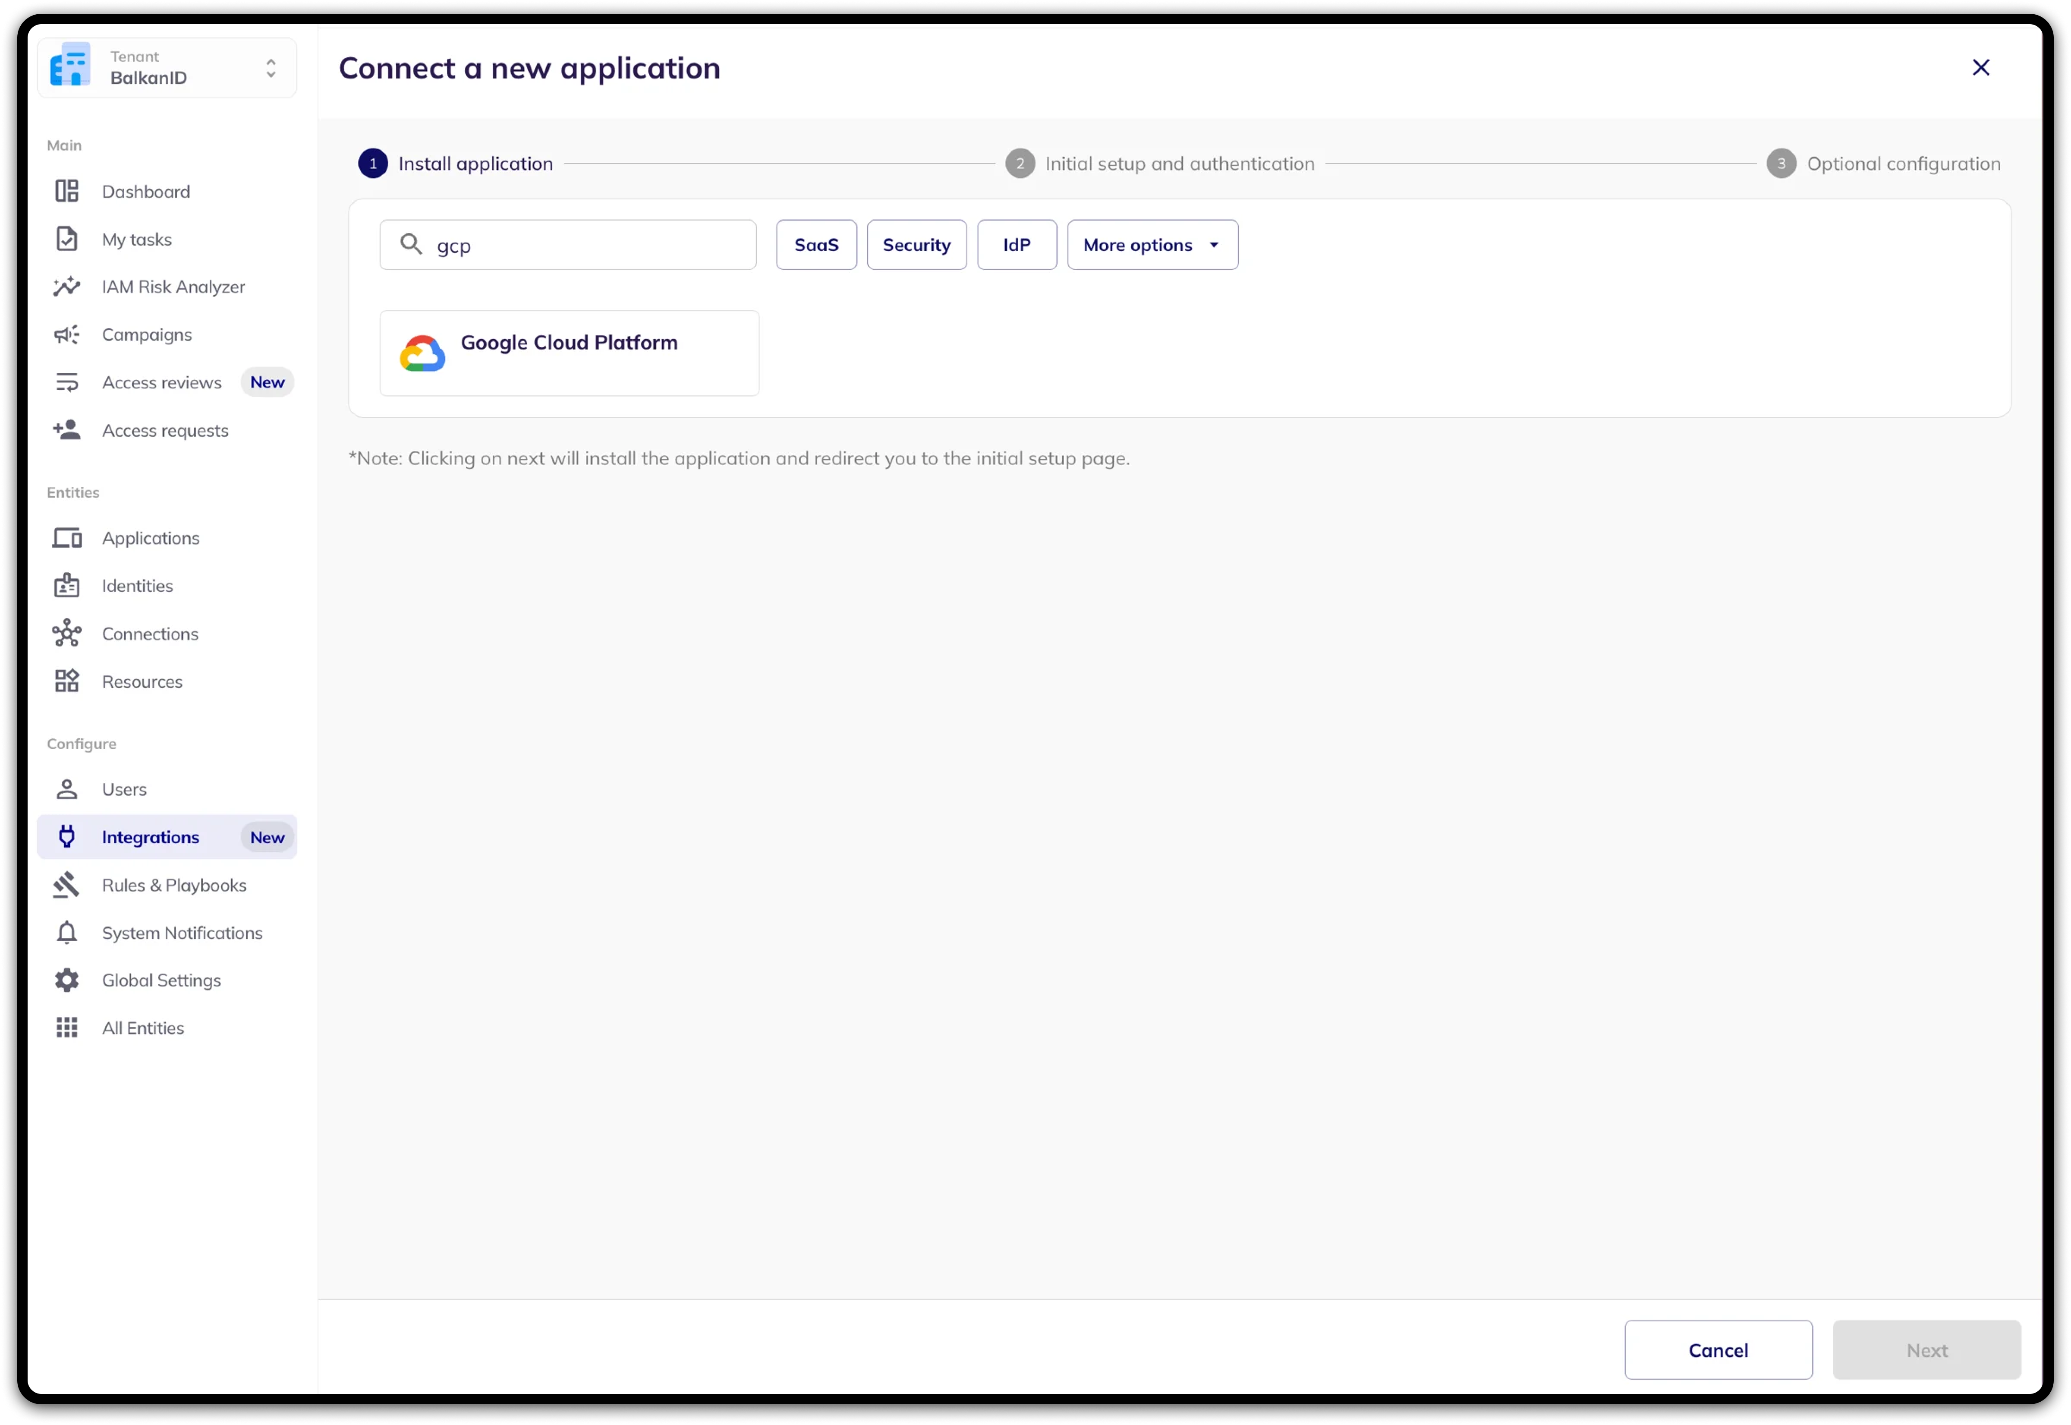This screenshot has height=1425, width=2071.
Task: Open the Global Settings gear icon
Action: [67, 980]
